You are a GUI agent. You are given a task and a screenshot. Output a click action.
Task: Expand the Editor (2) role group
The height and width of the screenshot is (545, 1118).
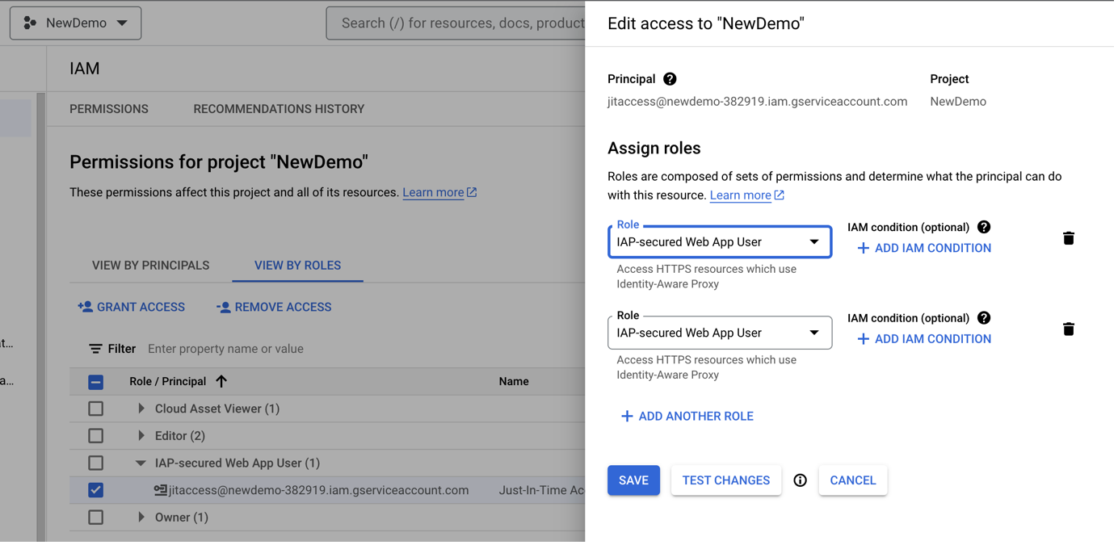coord(141,436)
